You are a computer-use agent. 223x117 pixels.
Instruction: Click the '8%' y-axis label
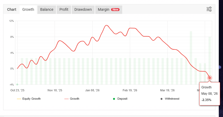12,37
